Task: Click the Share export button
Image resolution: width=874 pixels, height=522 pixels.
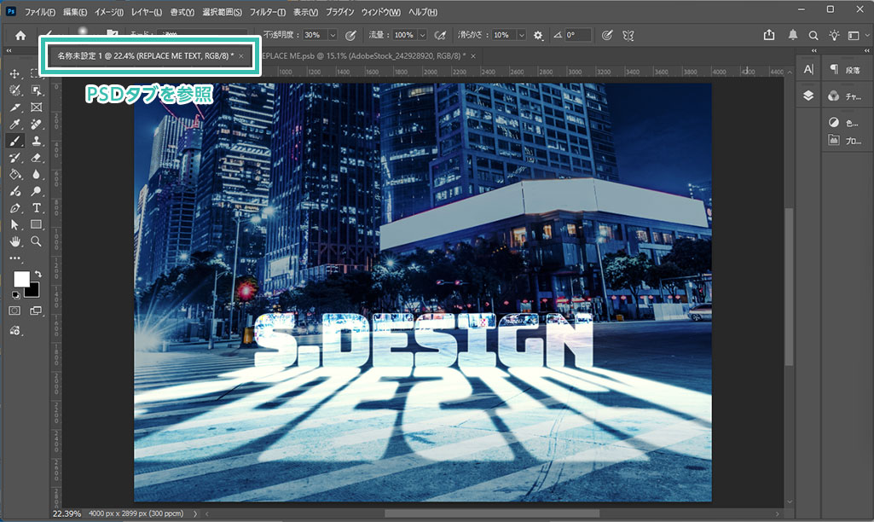Action: click(770, 35)
